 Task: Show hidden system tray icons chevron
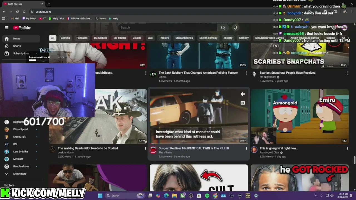point(315,196)
